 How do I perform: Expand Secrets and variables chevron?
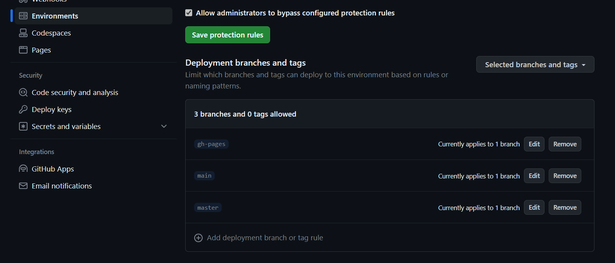click(x=164, y=126)
